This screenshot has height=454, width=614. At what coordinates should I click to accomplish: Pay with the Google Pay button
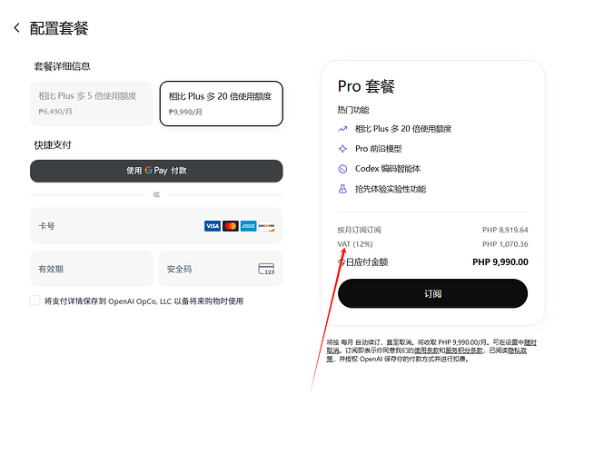pos(156,171)
